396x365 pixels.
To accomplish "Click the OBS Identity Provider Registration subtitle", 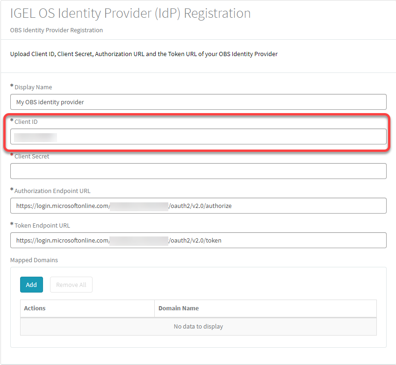I will (x=57, y=30).
